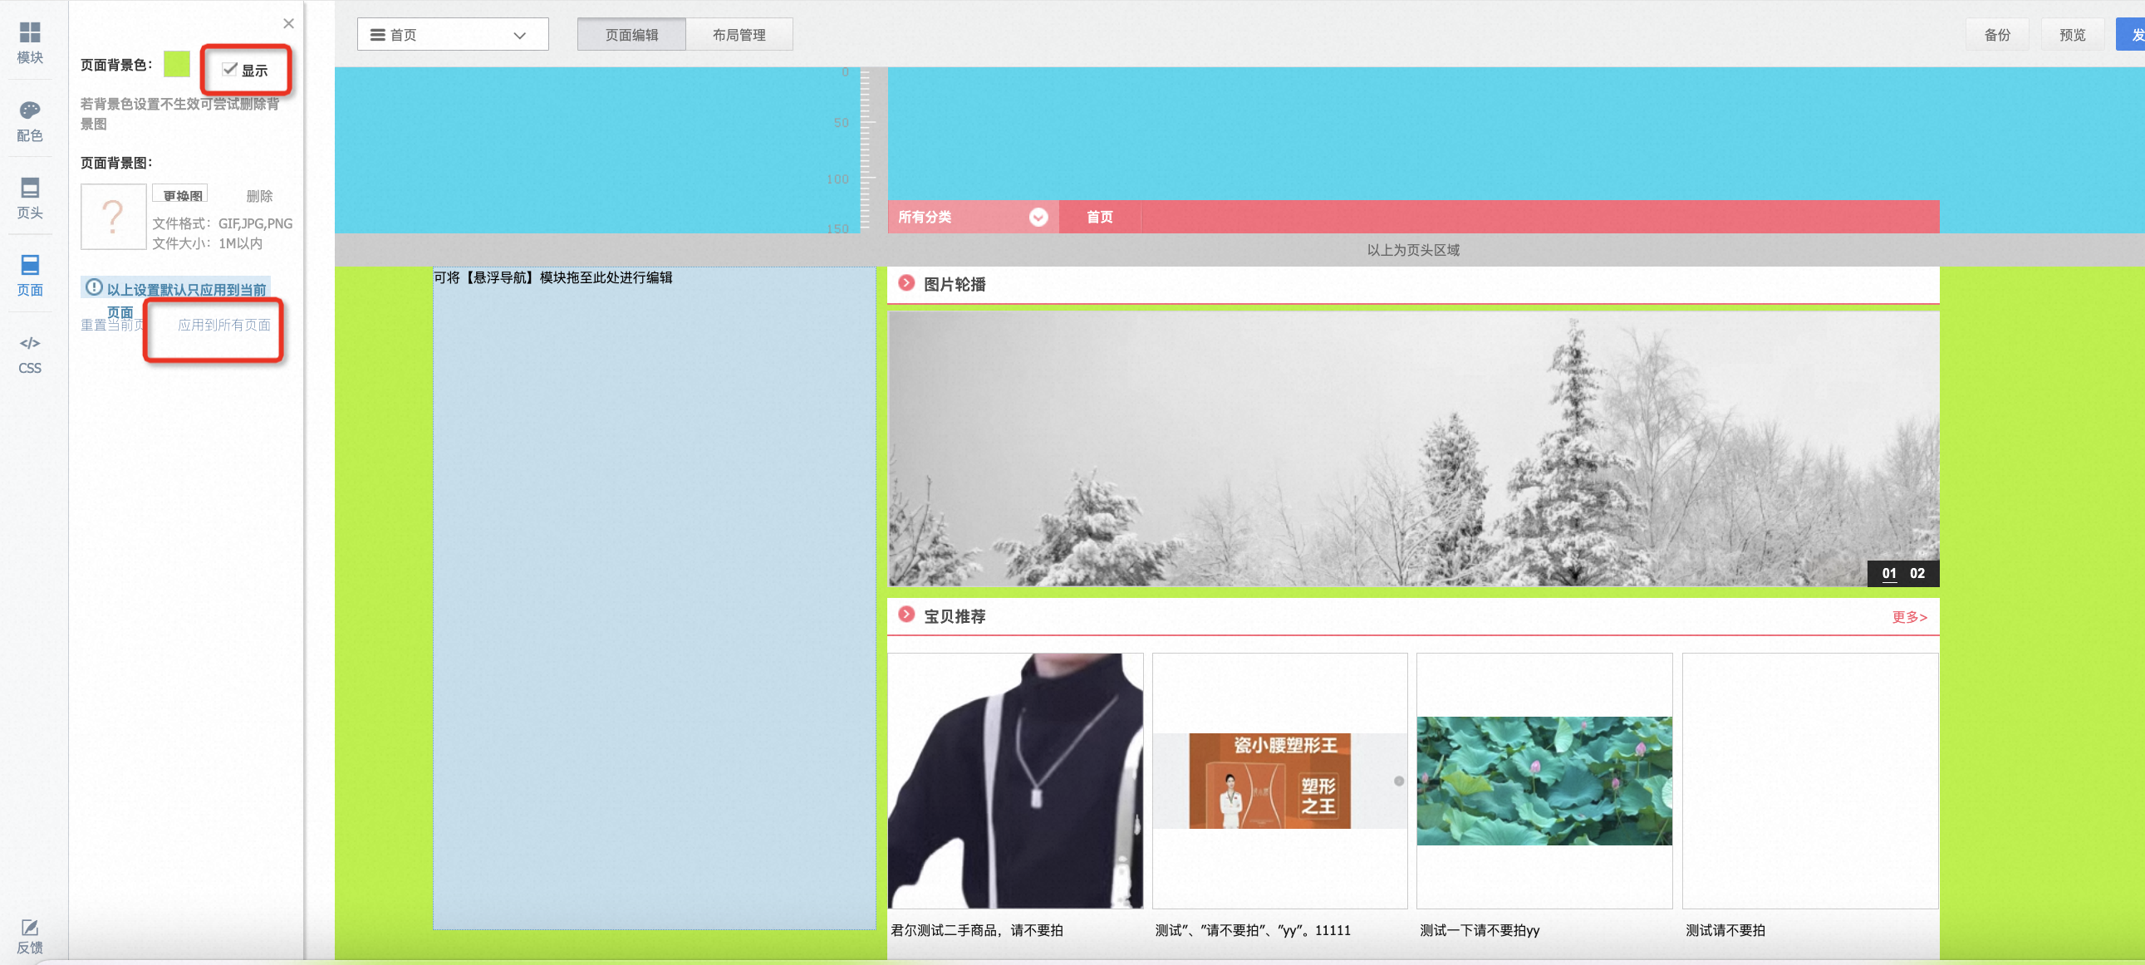The width and height of the screenshot is (2145, 965).
Task: Toggle the 显示 background color checkbox
Action: coord(230,69)
